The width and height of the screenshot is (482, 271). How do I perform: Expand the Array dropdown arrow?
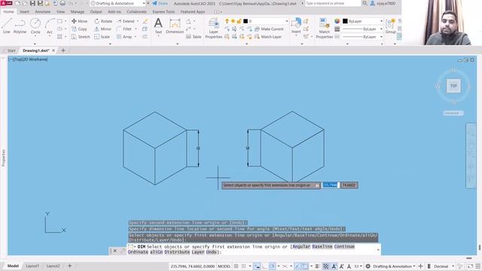(x=136, y=37)
